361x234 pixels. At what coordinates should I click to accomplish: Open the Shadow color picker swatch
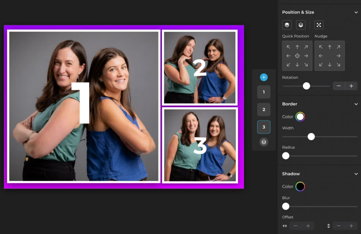[x=300, y=187]
